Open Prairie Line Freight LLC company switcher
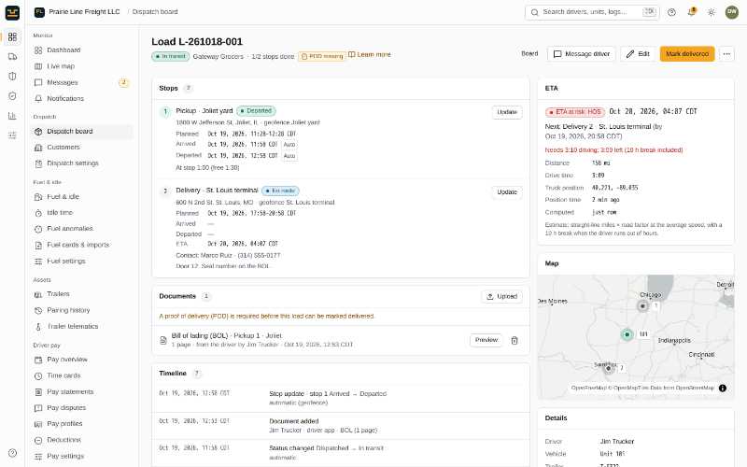The height and width of the screenshot is (467, 747). click(78, 12)
